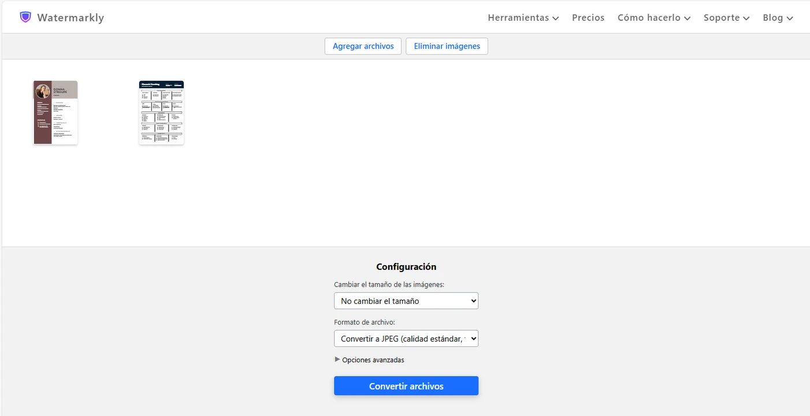Viewport: 810px width, 416px height.
Task: Select the Donna Stroupe resume thumbnail
Action: pyautogui.click(x=55, y=113)
